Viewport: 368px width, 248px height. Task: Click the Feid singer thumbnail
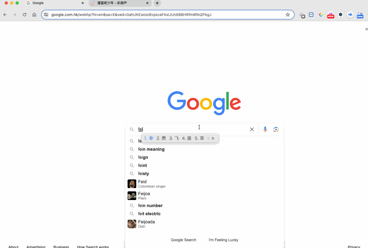(132, 184)
